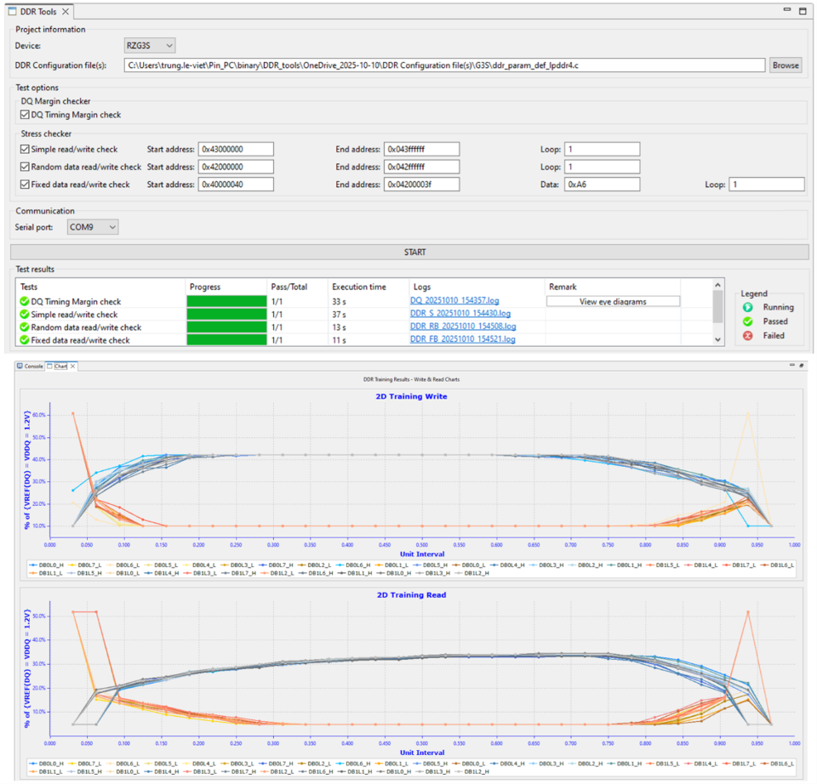Click the red Failed icon in the Legend
Viewport: 817px width, 784px height.
click(748, 336)
